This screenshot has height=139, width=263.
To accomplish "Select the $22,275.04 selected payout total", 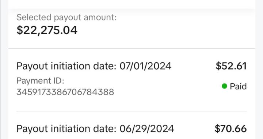I will (x=47, y=30).
